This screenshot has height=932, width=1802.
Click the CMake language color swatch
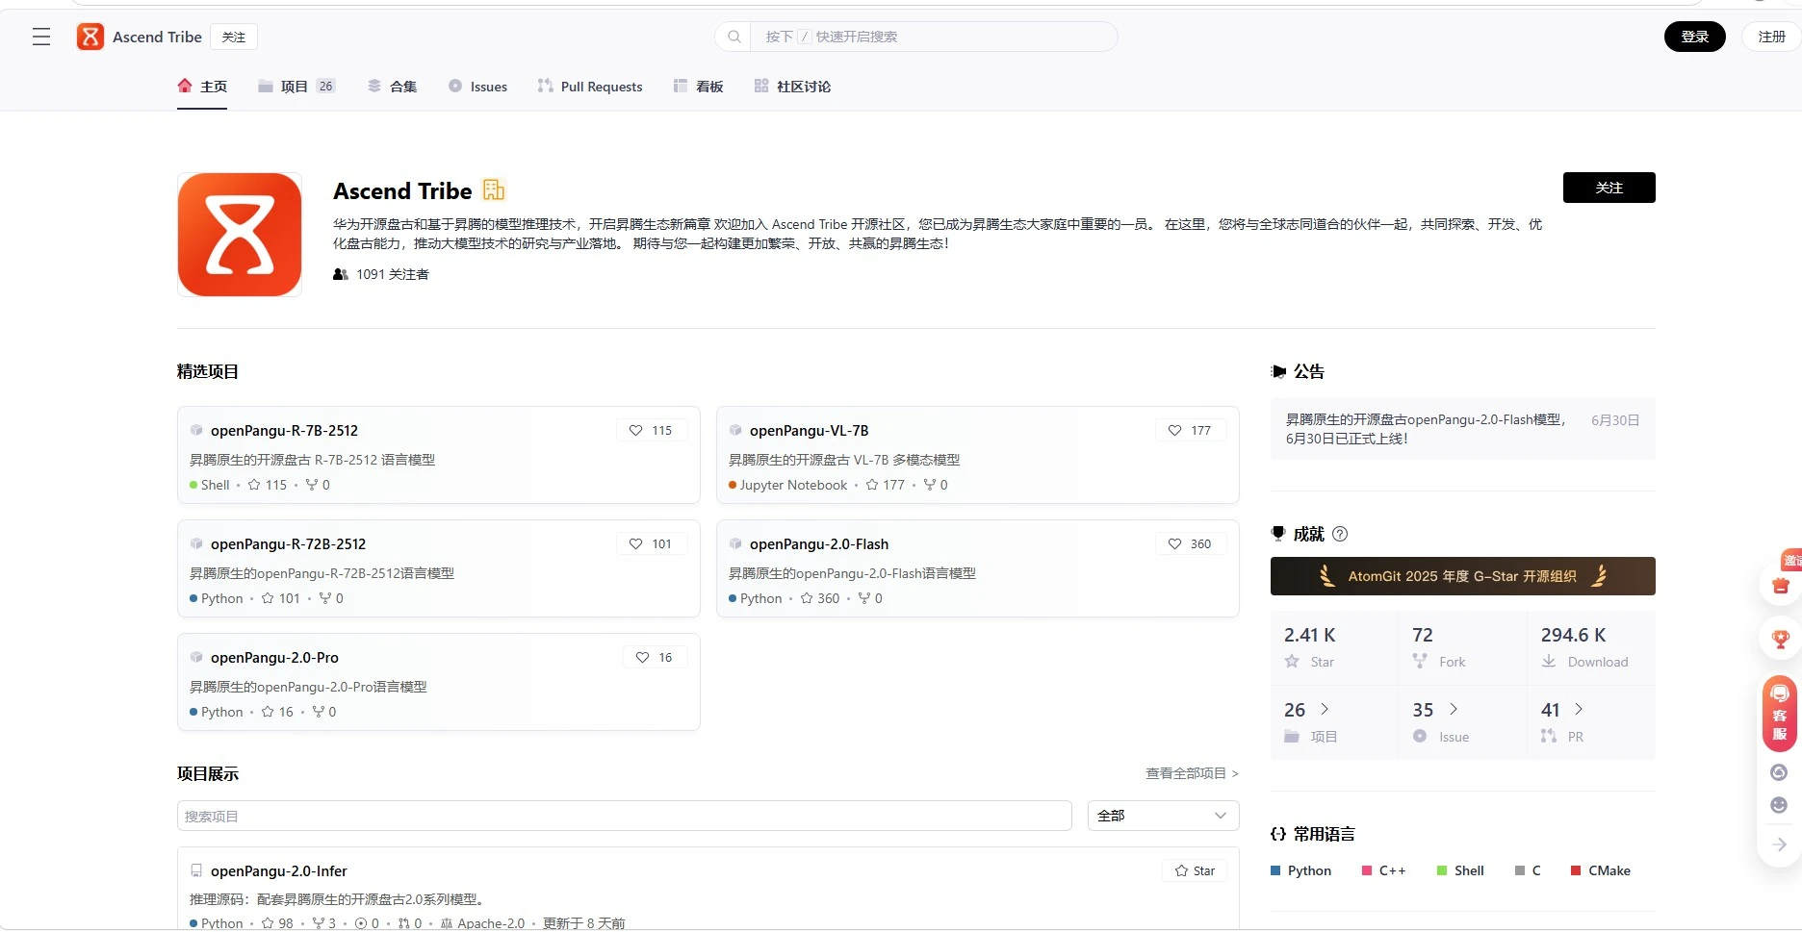[x=1576, y=870]
